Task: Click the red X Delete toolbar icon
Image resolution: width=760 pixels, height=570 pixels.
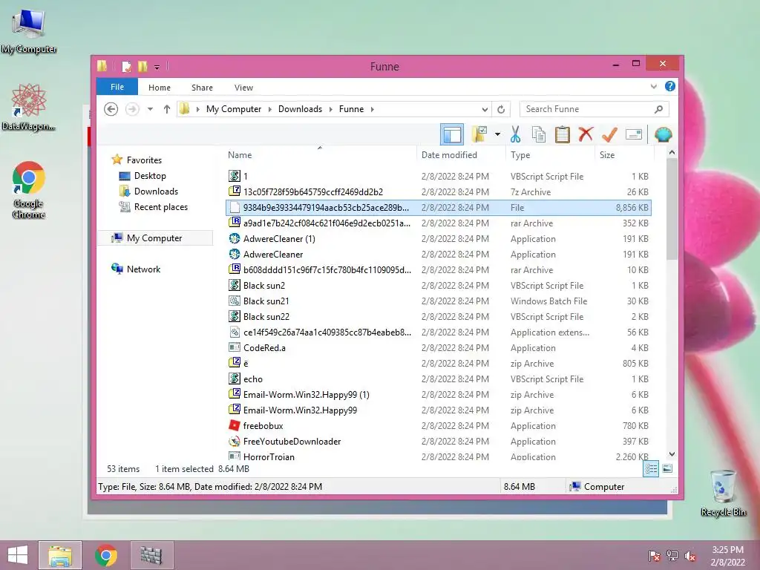Action: pyautogui.click(x=586, y=134)
